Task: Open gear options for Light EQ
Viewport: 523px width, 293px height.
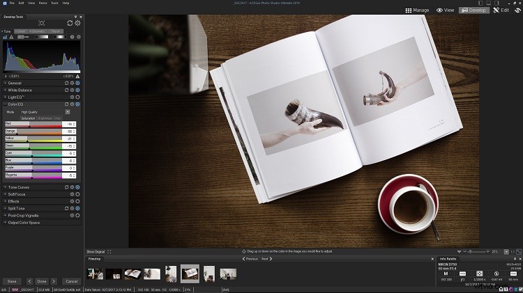Action: pos(72,97)
